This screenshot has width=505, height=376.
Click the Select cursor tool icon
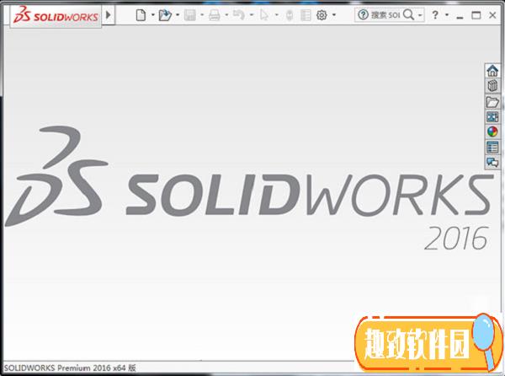tap(264, 15)
